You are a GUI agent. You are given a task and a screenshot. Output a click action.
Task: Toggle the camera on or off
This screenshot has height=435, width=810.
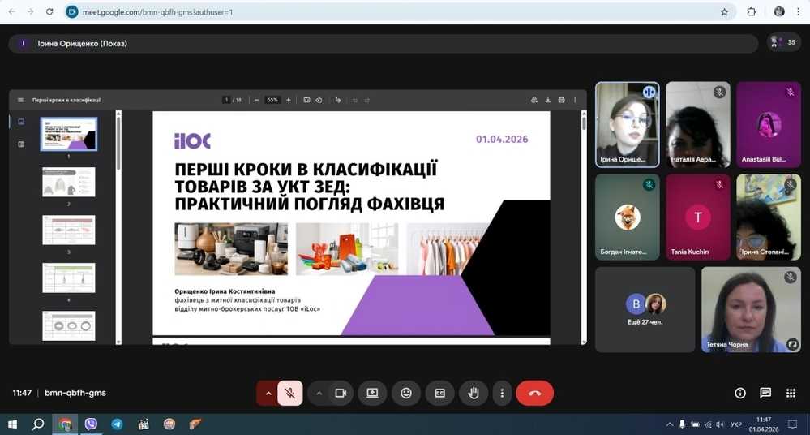341,394
